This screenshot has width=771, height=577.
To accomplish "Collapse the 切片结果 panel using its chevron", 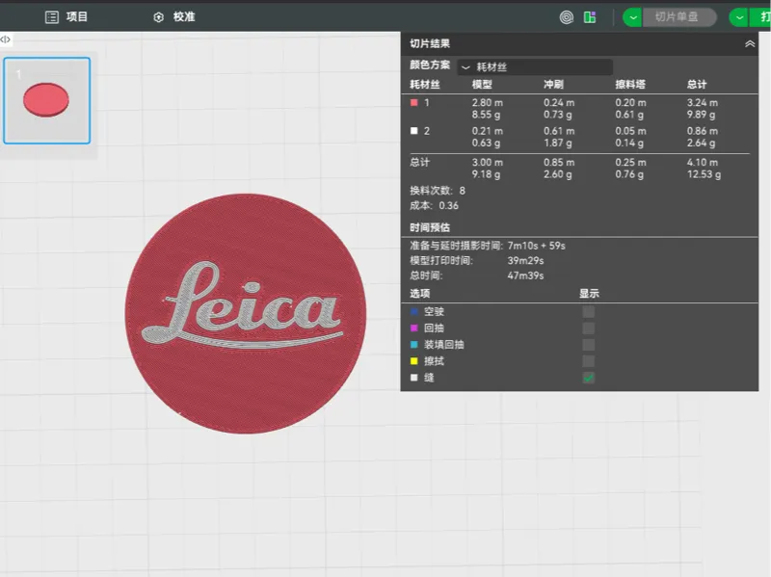I will [750, 43].
